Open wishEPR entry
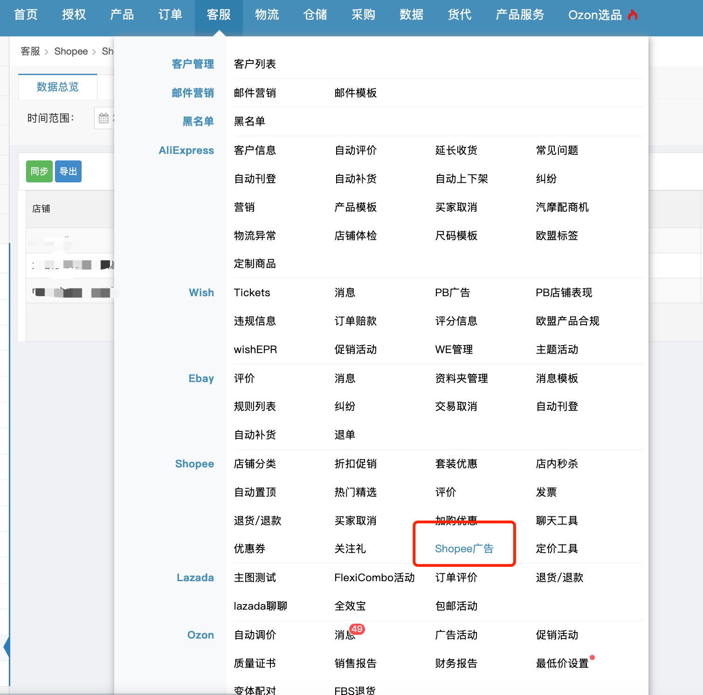The height and width of the screenshot is (695, 703). coord(255,349)
